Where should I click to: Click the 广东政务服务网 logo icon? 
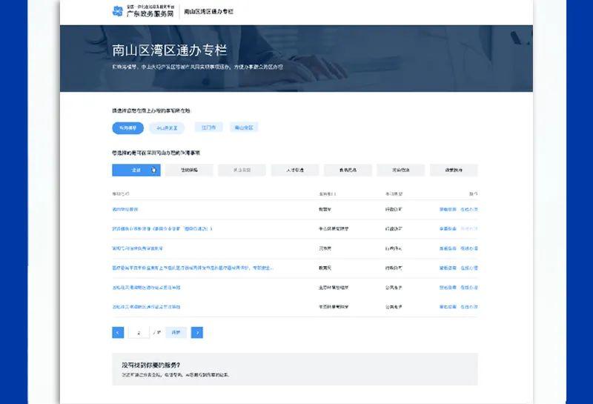point(117,11)
